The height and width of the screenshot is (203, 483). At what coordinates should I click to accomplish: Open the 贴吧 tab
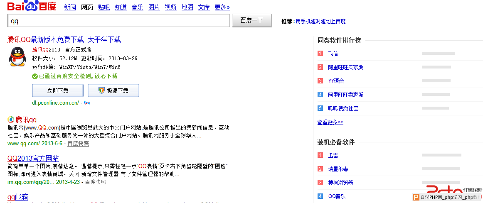click(104, 7)
